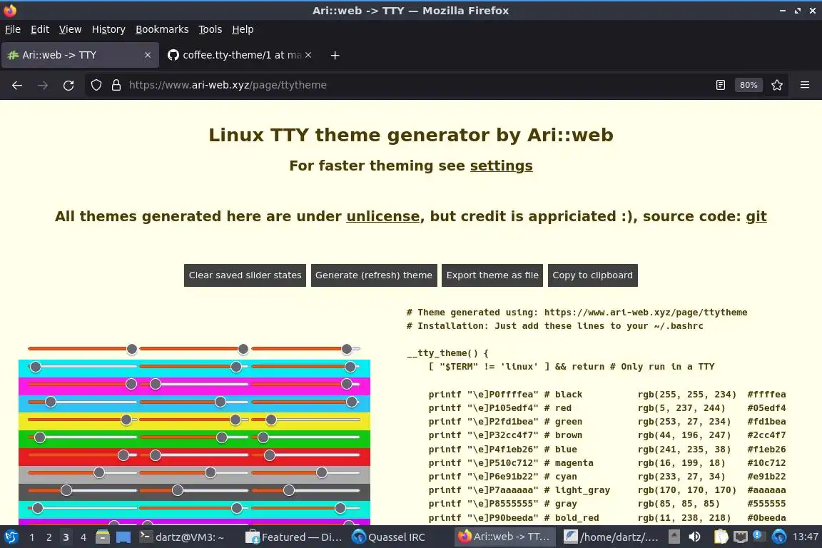Click the clock showing 13:47
The image size is (822, 548).
click(x=805, y=537)
